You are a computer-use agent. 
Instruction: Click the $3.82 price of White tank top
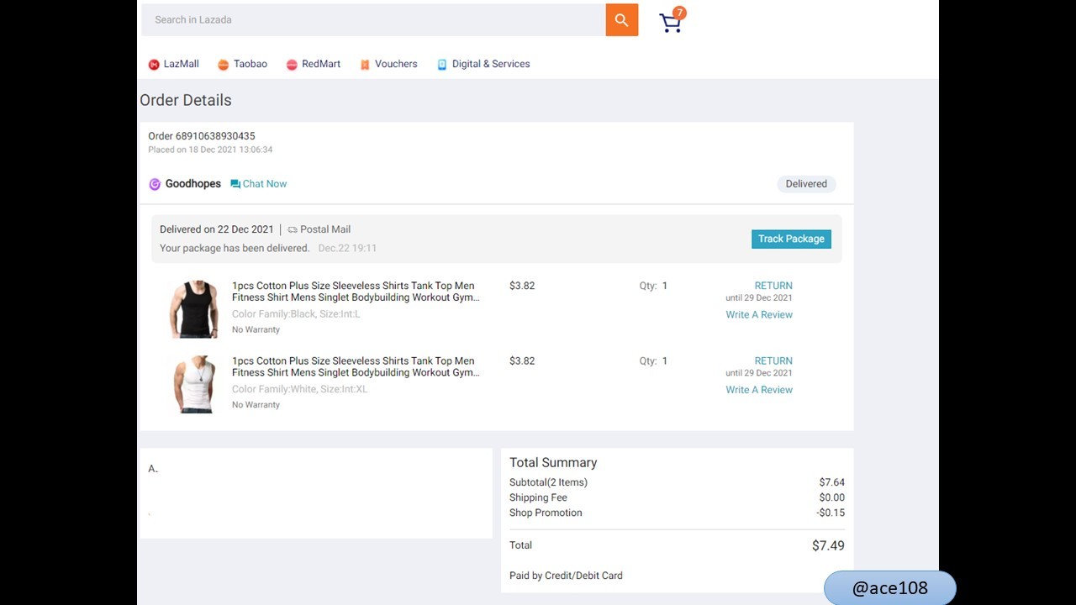(522, 360)
